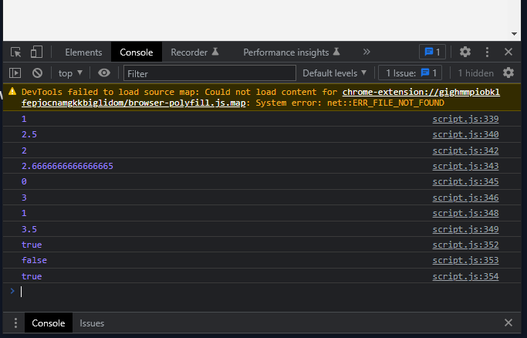Click the 1 hidden text
527x338 pixels.
click(475, 73)
